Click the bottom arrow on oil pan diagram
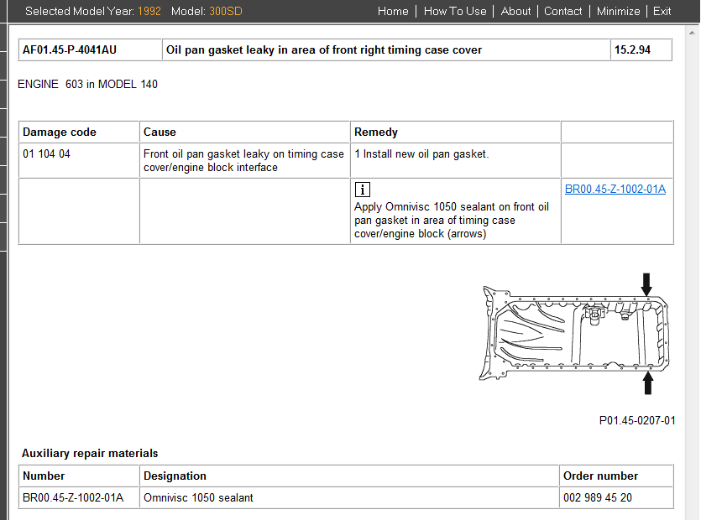 (x=647, y=383)
